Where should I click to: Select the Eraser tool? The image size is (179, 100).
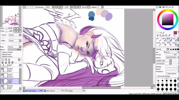tap(164, 44)
